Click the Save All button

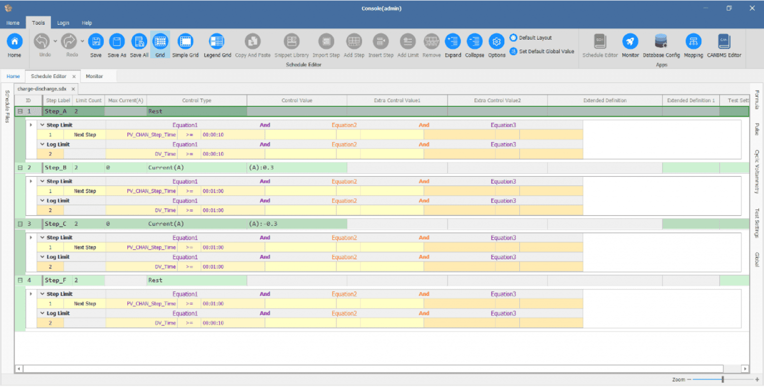(x=139, y=45)
